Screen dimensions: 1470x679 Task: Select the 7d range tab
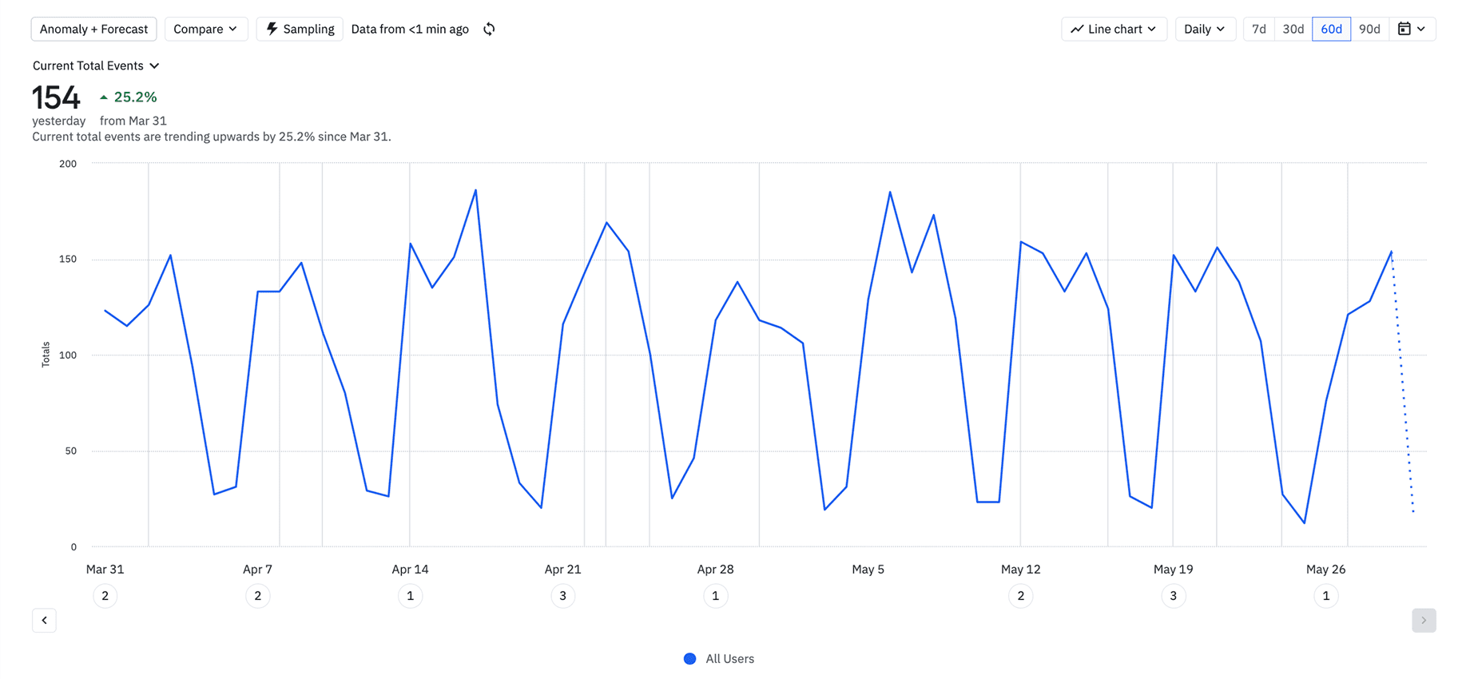pyautogui.click(x=1259, y=29)
